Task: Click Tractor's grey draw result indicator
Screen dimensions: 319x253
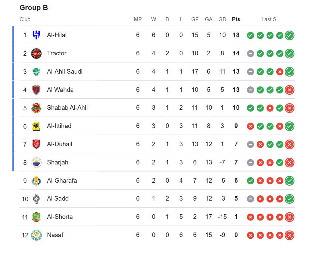Action: tap(250, 53)
